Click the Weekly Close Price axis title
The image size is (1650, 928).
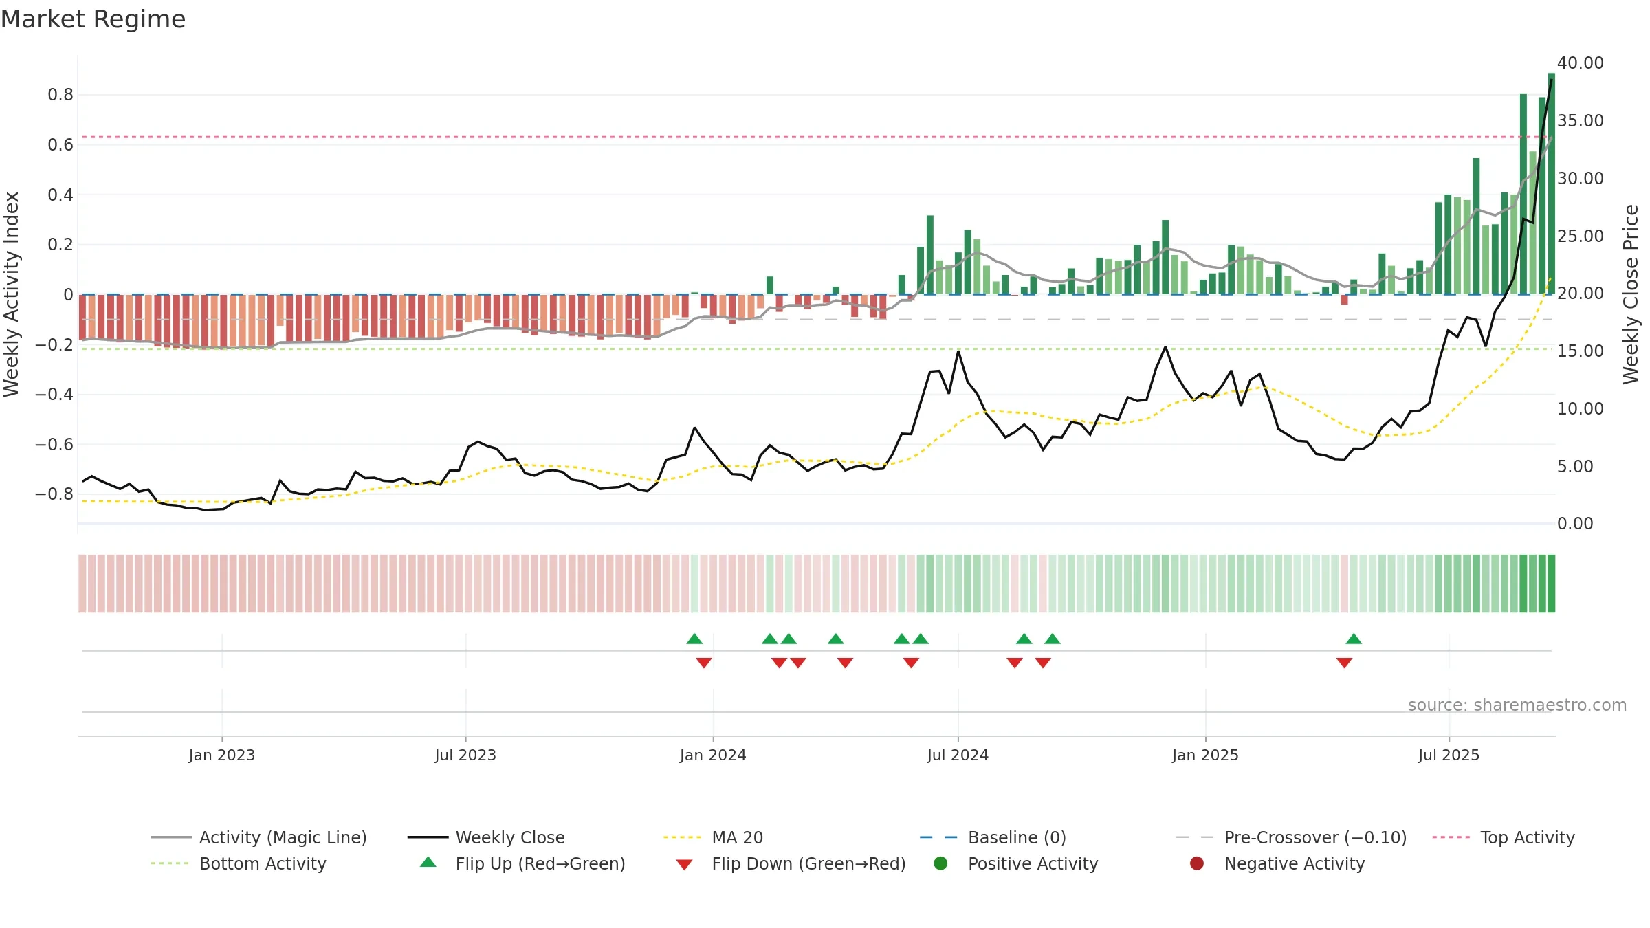(x=1631, y=294)
